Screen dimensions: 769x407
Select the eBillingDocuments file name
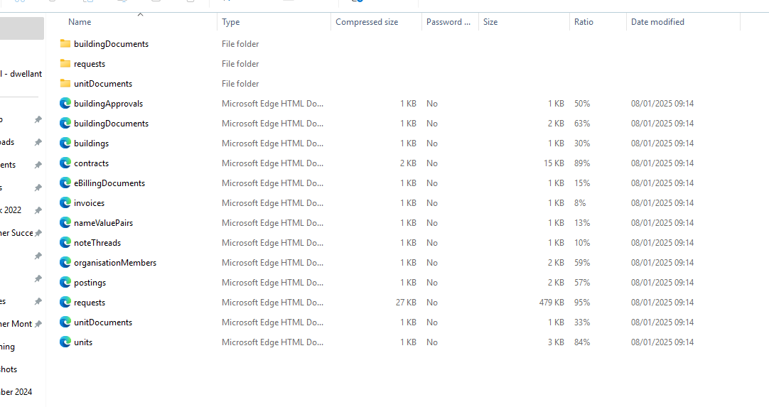point(109,183)
